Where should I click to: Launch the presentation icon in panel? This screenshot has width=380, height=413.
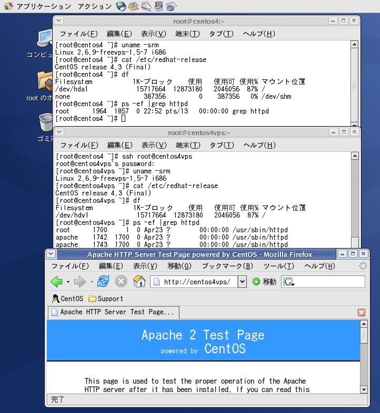tap(158, 6)
